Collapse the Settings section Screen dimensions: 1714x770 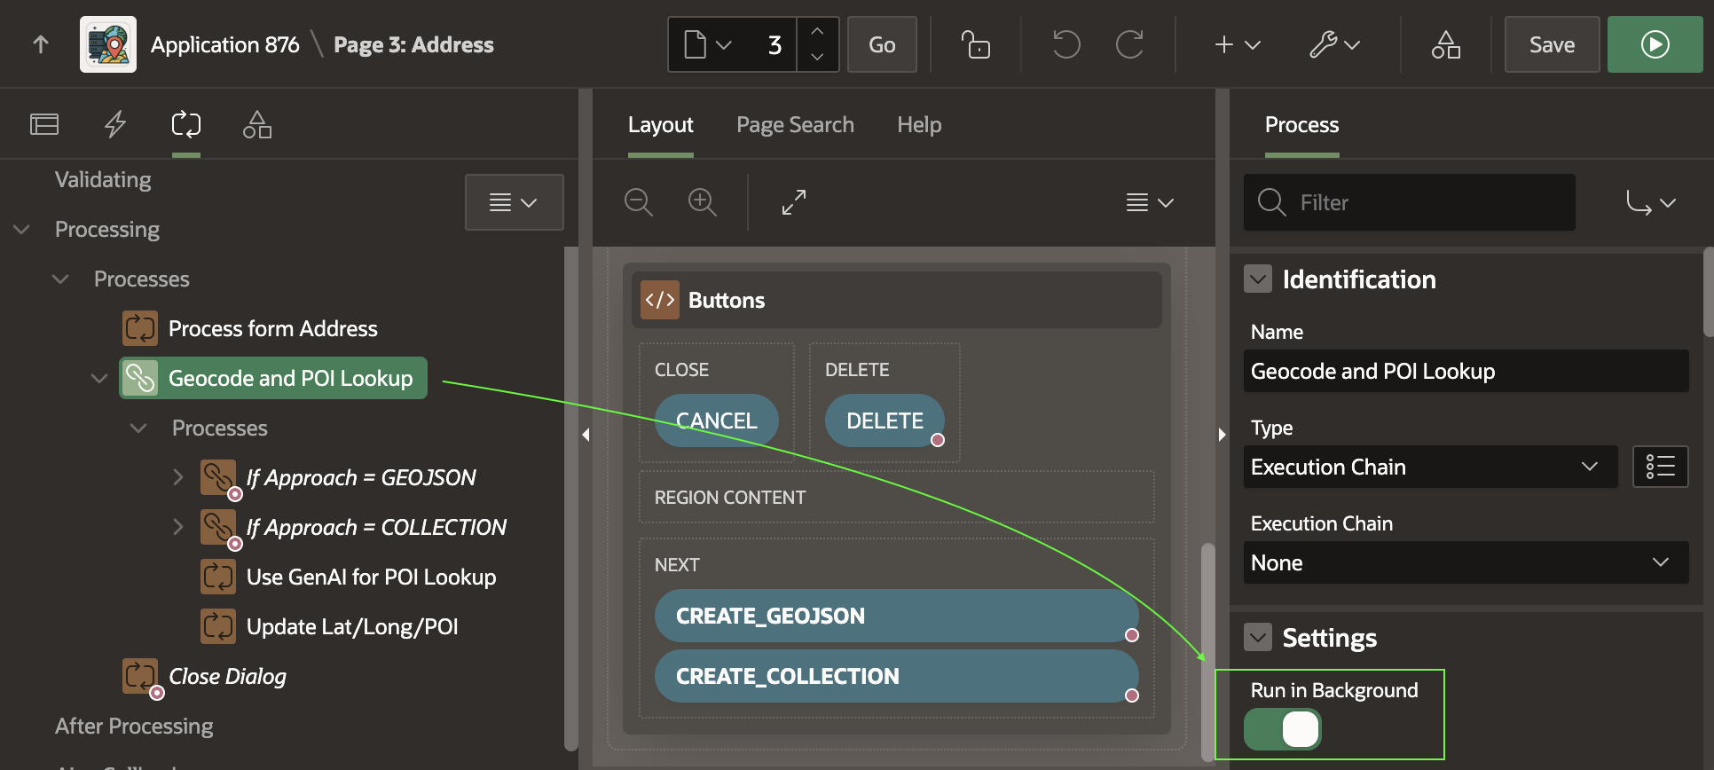[x=1258, y=637]
